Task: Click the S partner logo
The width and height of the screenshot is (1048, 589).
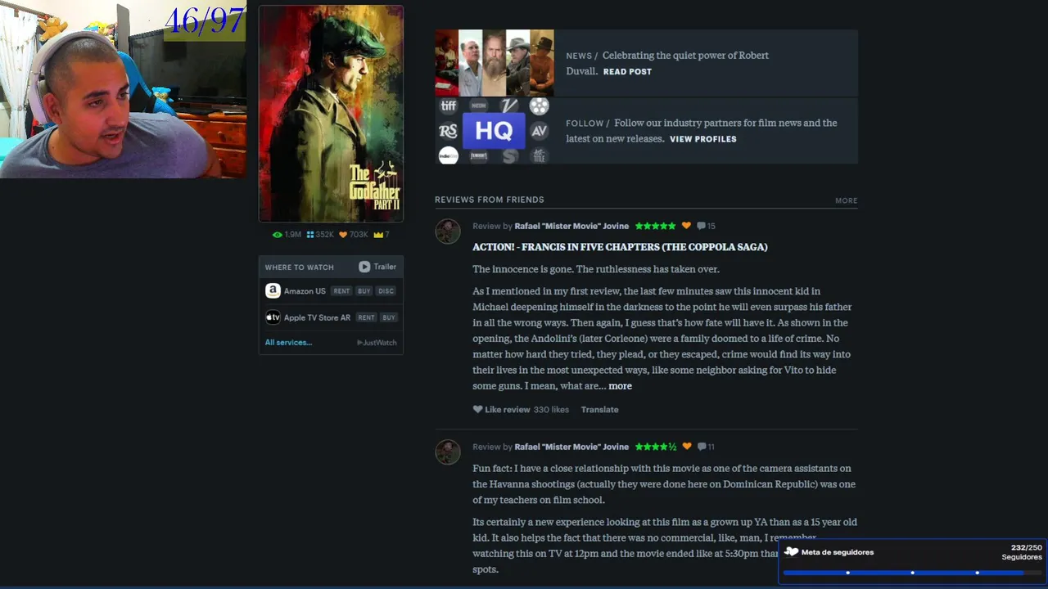Action: point(509,155)
